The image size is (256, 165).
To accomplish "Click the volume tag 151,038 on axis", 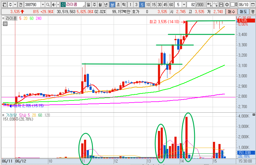I will click(x=246, y=153).
